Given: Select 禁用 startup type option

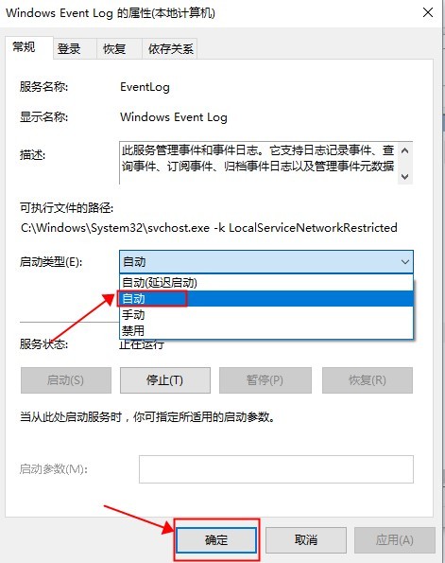Looking at the screenshot, I should (266, 330).
